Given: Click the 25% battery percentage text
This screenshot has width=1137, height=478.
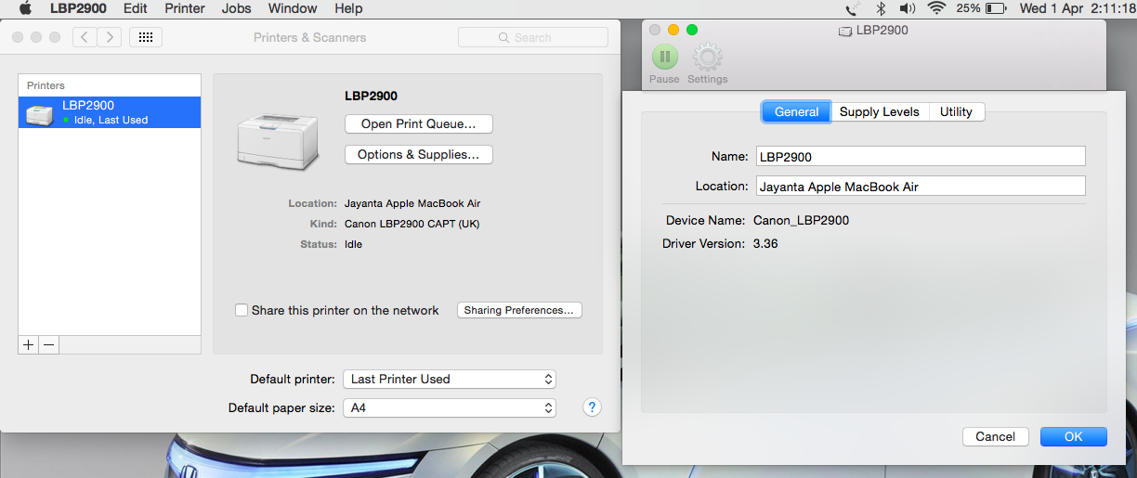Looking at the screenshot, I should (968, 8).
